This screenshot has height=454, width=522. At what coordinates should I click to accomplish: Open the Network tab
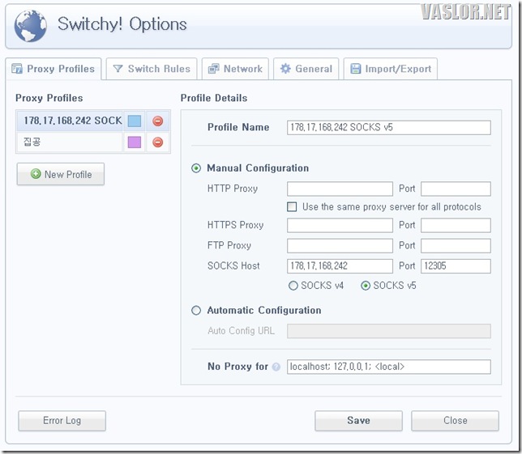(x=235, y=69)
